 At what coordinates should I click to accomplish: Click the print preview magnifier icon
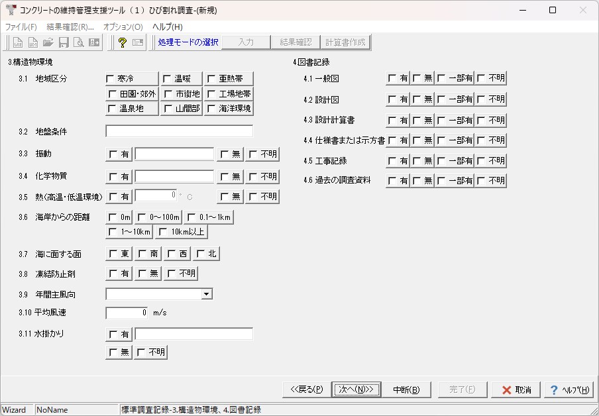(x=79, y=42)
